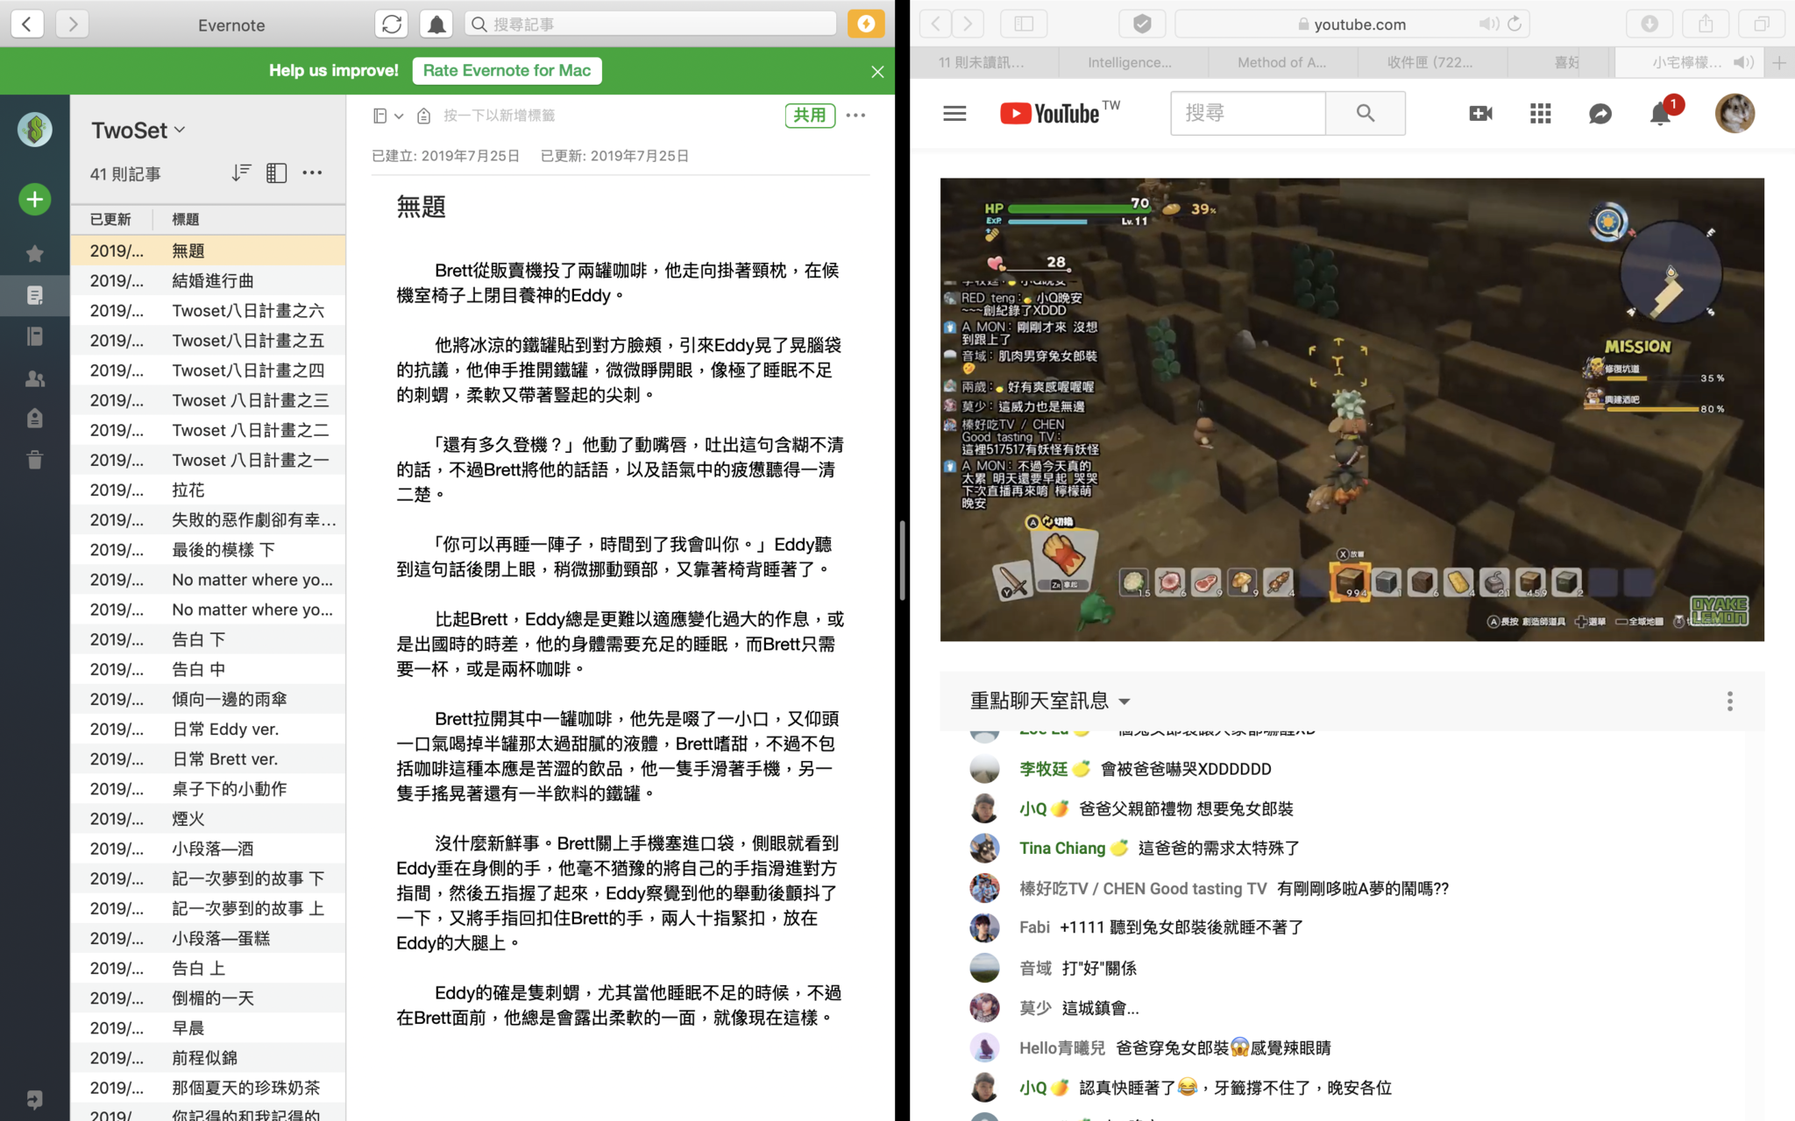
Task: Open Shortcuts star in Evernote sidebar
Action: [x=35, y=254]
